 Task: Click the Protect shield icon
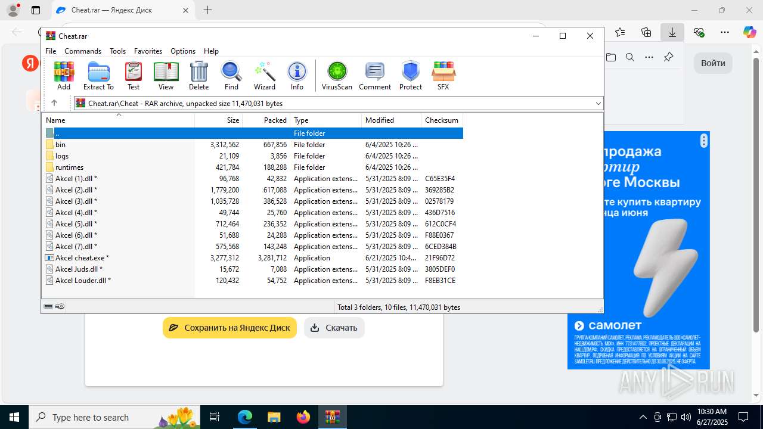(x=411, y=76)
